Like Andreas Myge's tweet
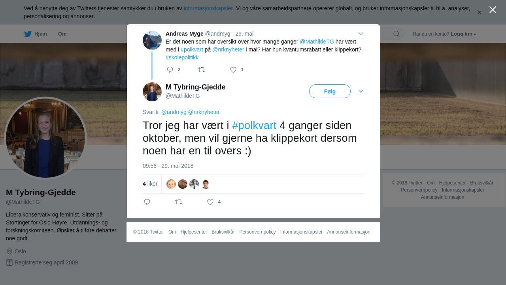Screen dimensions: 506x285 pyautogui.click(x=233, y=70)
